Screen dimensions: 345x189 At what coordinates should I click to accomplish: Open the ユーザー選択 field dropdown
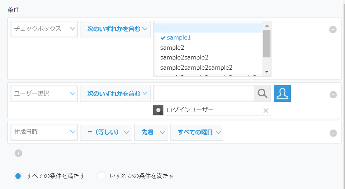click(44, 93)
